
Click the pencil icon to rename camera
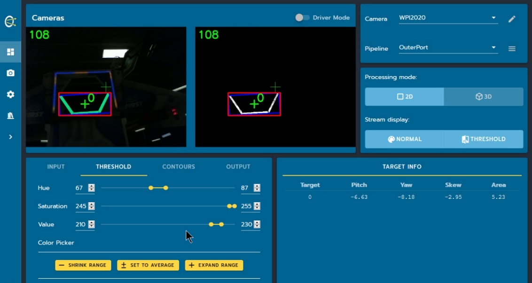pos(512,19)
